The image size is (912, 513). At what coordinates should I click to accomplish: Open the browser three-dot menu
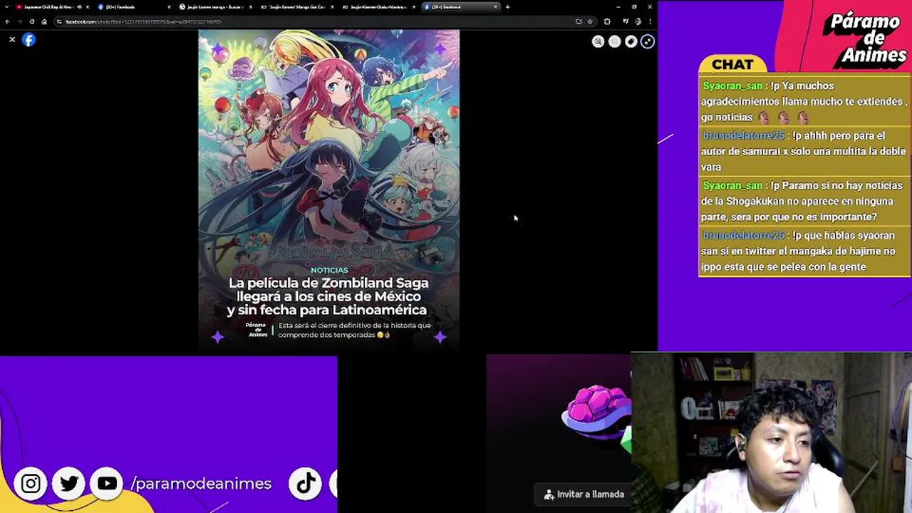pos(650,21)
